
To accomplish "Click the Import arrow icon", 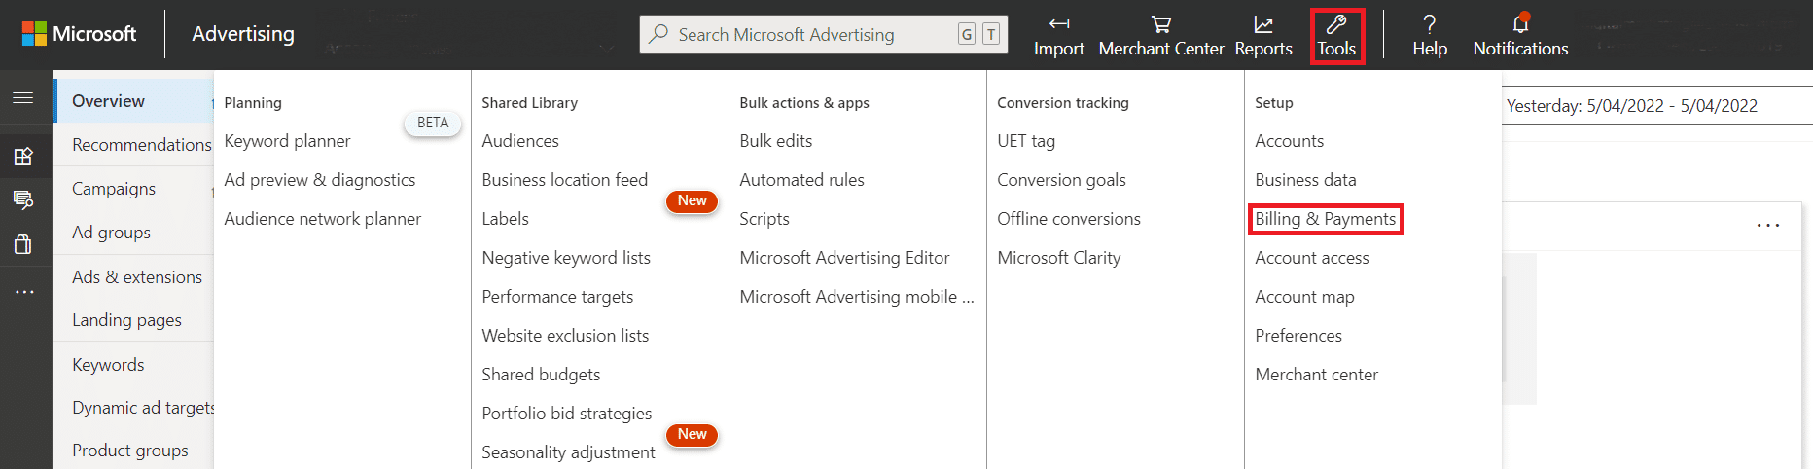I will click(x=1058, y=24).
